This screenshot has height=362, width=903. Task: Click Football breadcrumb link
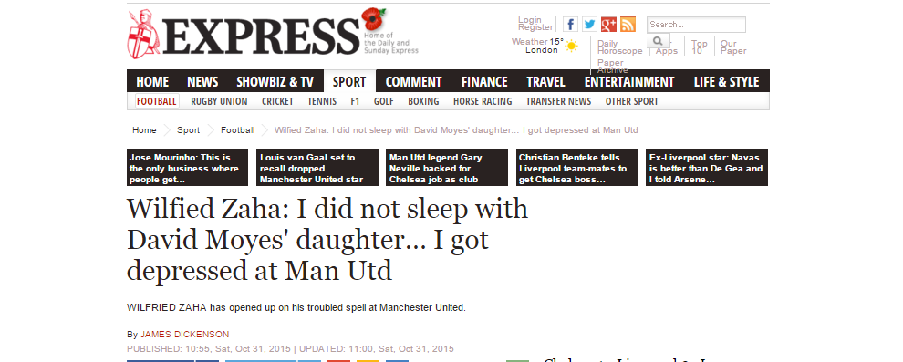click(238, 130)
